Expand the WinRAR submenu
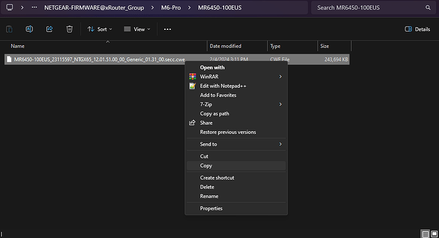The height and width of the screenshot is (238, 439). click(x=236, y=77)
